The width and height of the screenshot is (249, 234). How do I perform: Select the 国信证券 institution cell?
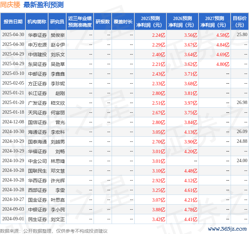(37, 122)
